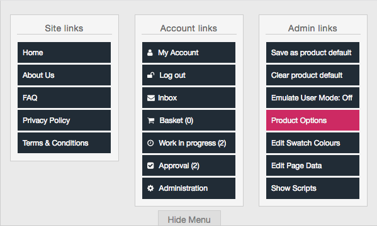Toggle Emulate User Mode: Off
This screenshot has width=377, height=226.
(313, 98)
